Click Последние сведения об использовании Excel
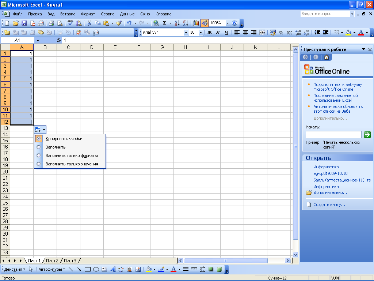This screenshot has width=374, height=281. click(335, 98)
